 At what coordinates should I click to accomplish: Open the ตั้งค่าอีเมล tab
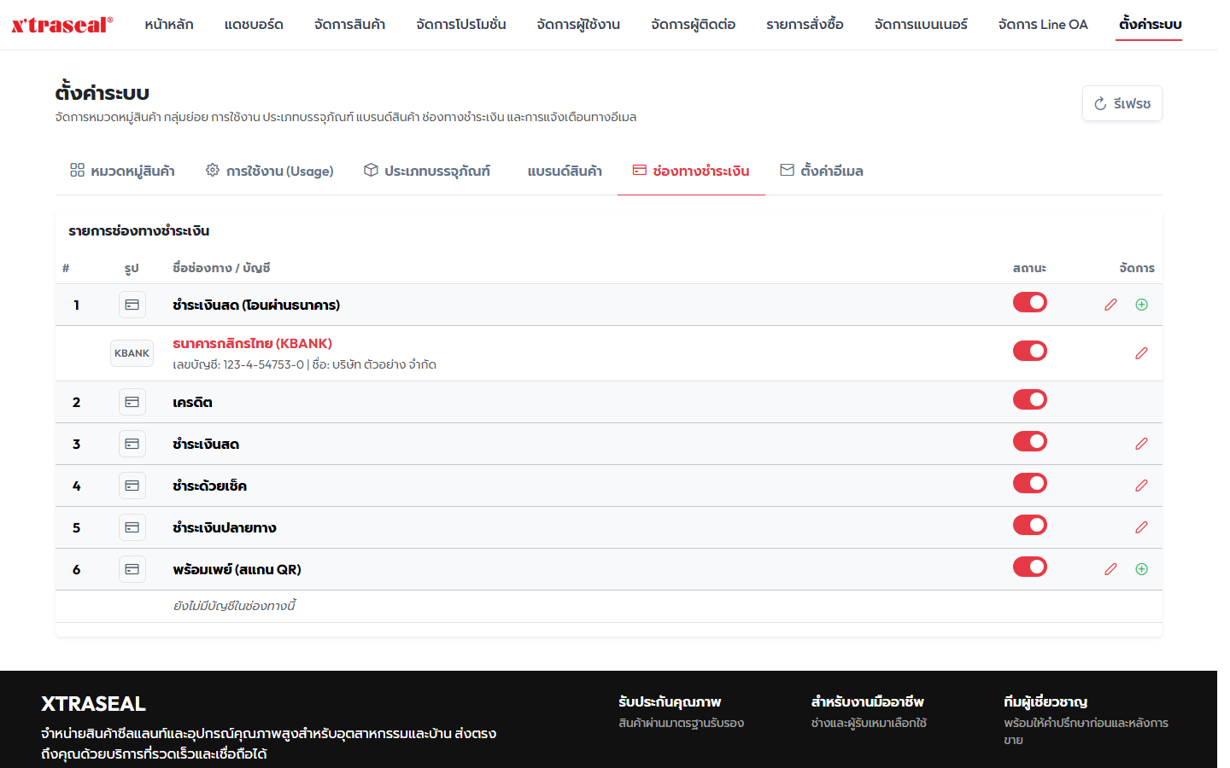[822, 171]
